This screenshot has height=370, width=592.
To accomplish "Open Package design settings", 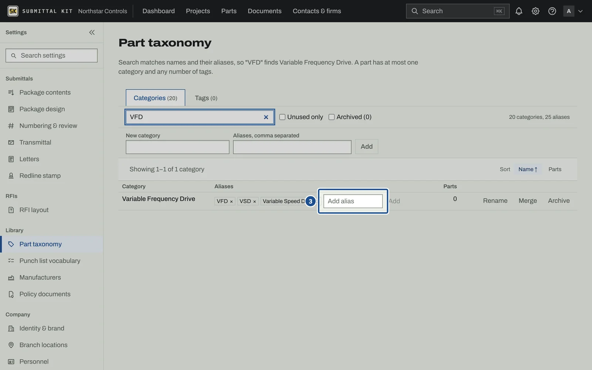I will [x=51, y=109].
